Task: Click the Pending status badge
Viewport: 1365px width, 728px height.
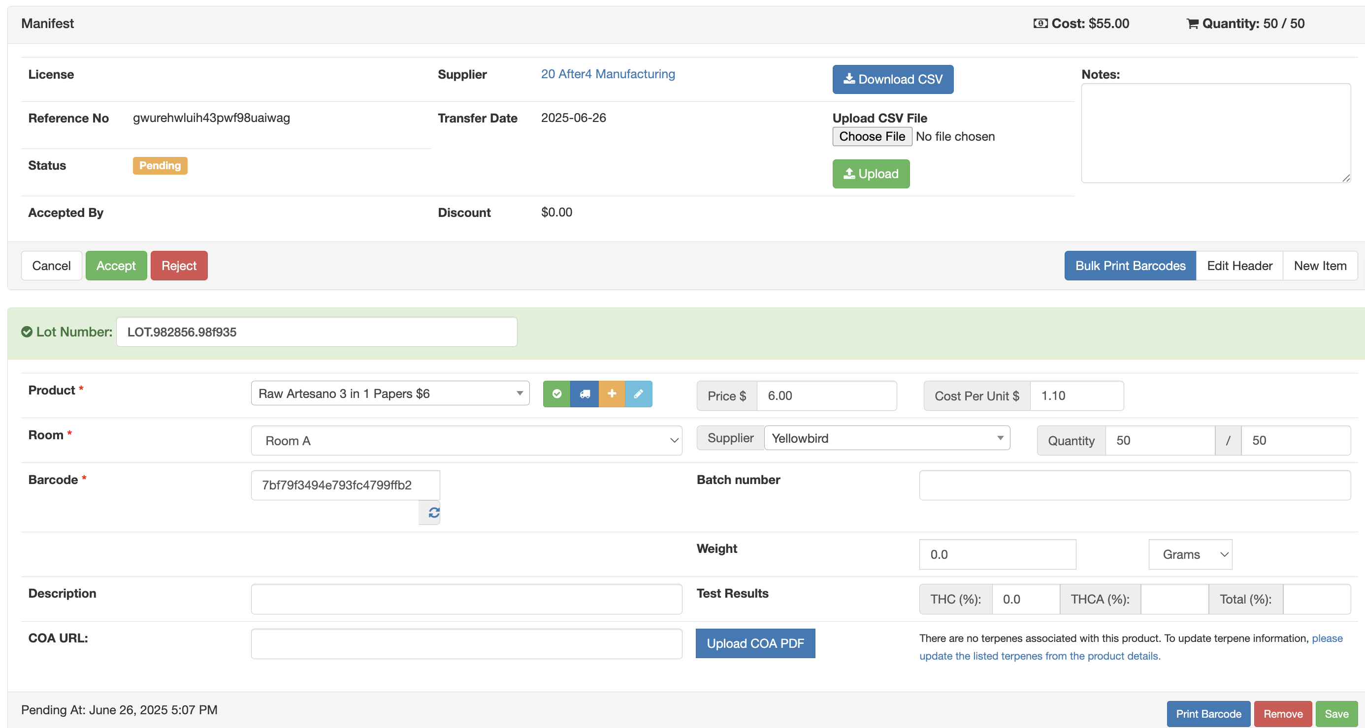Action: click(x=160, y=166)
